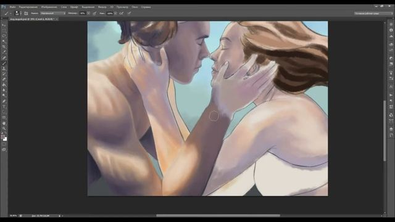Open the Окно menu
Screen dimensions: 395x222
point(135,7)
